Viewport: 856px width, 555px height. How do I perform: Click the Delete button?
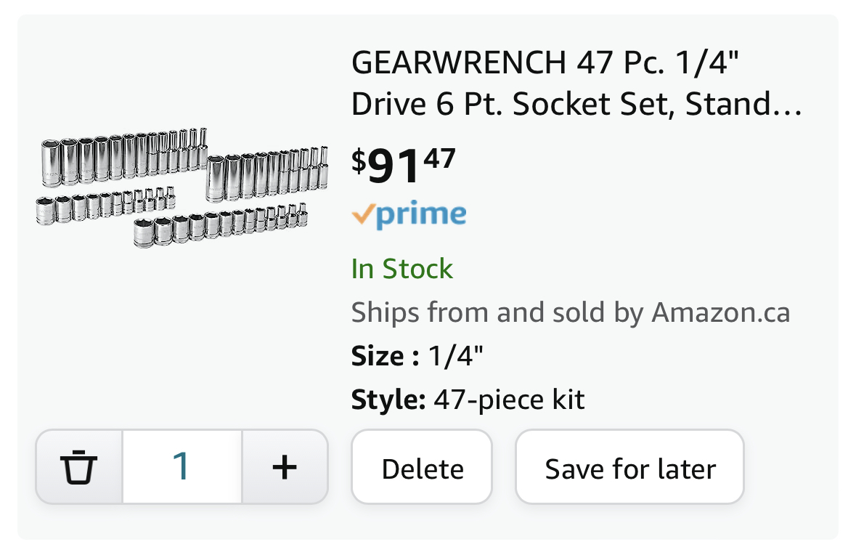tap(422, 468)
